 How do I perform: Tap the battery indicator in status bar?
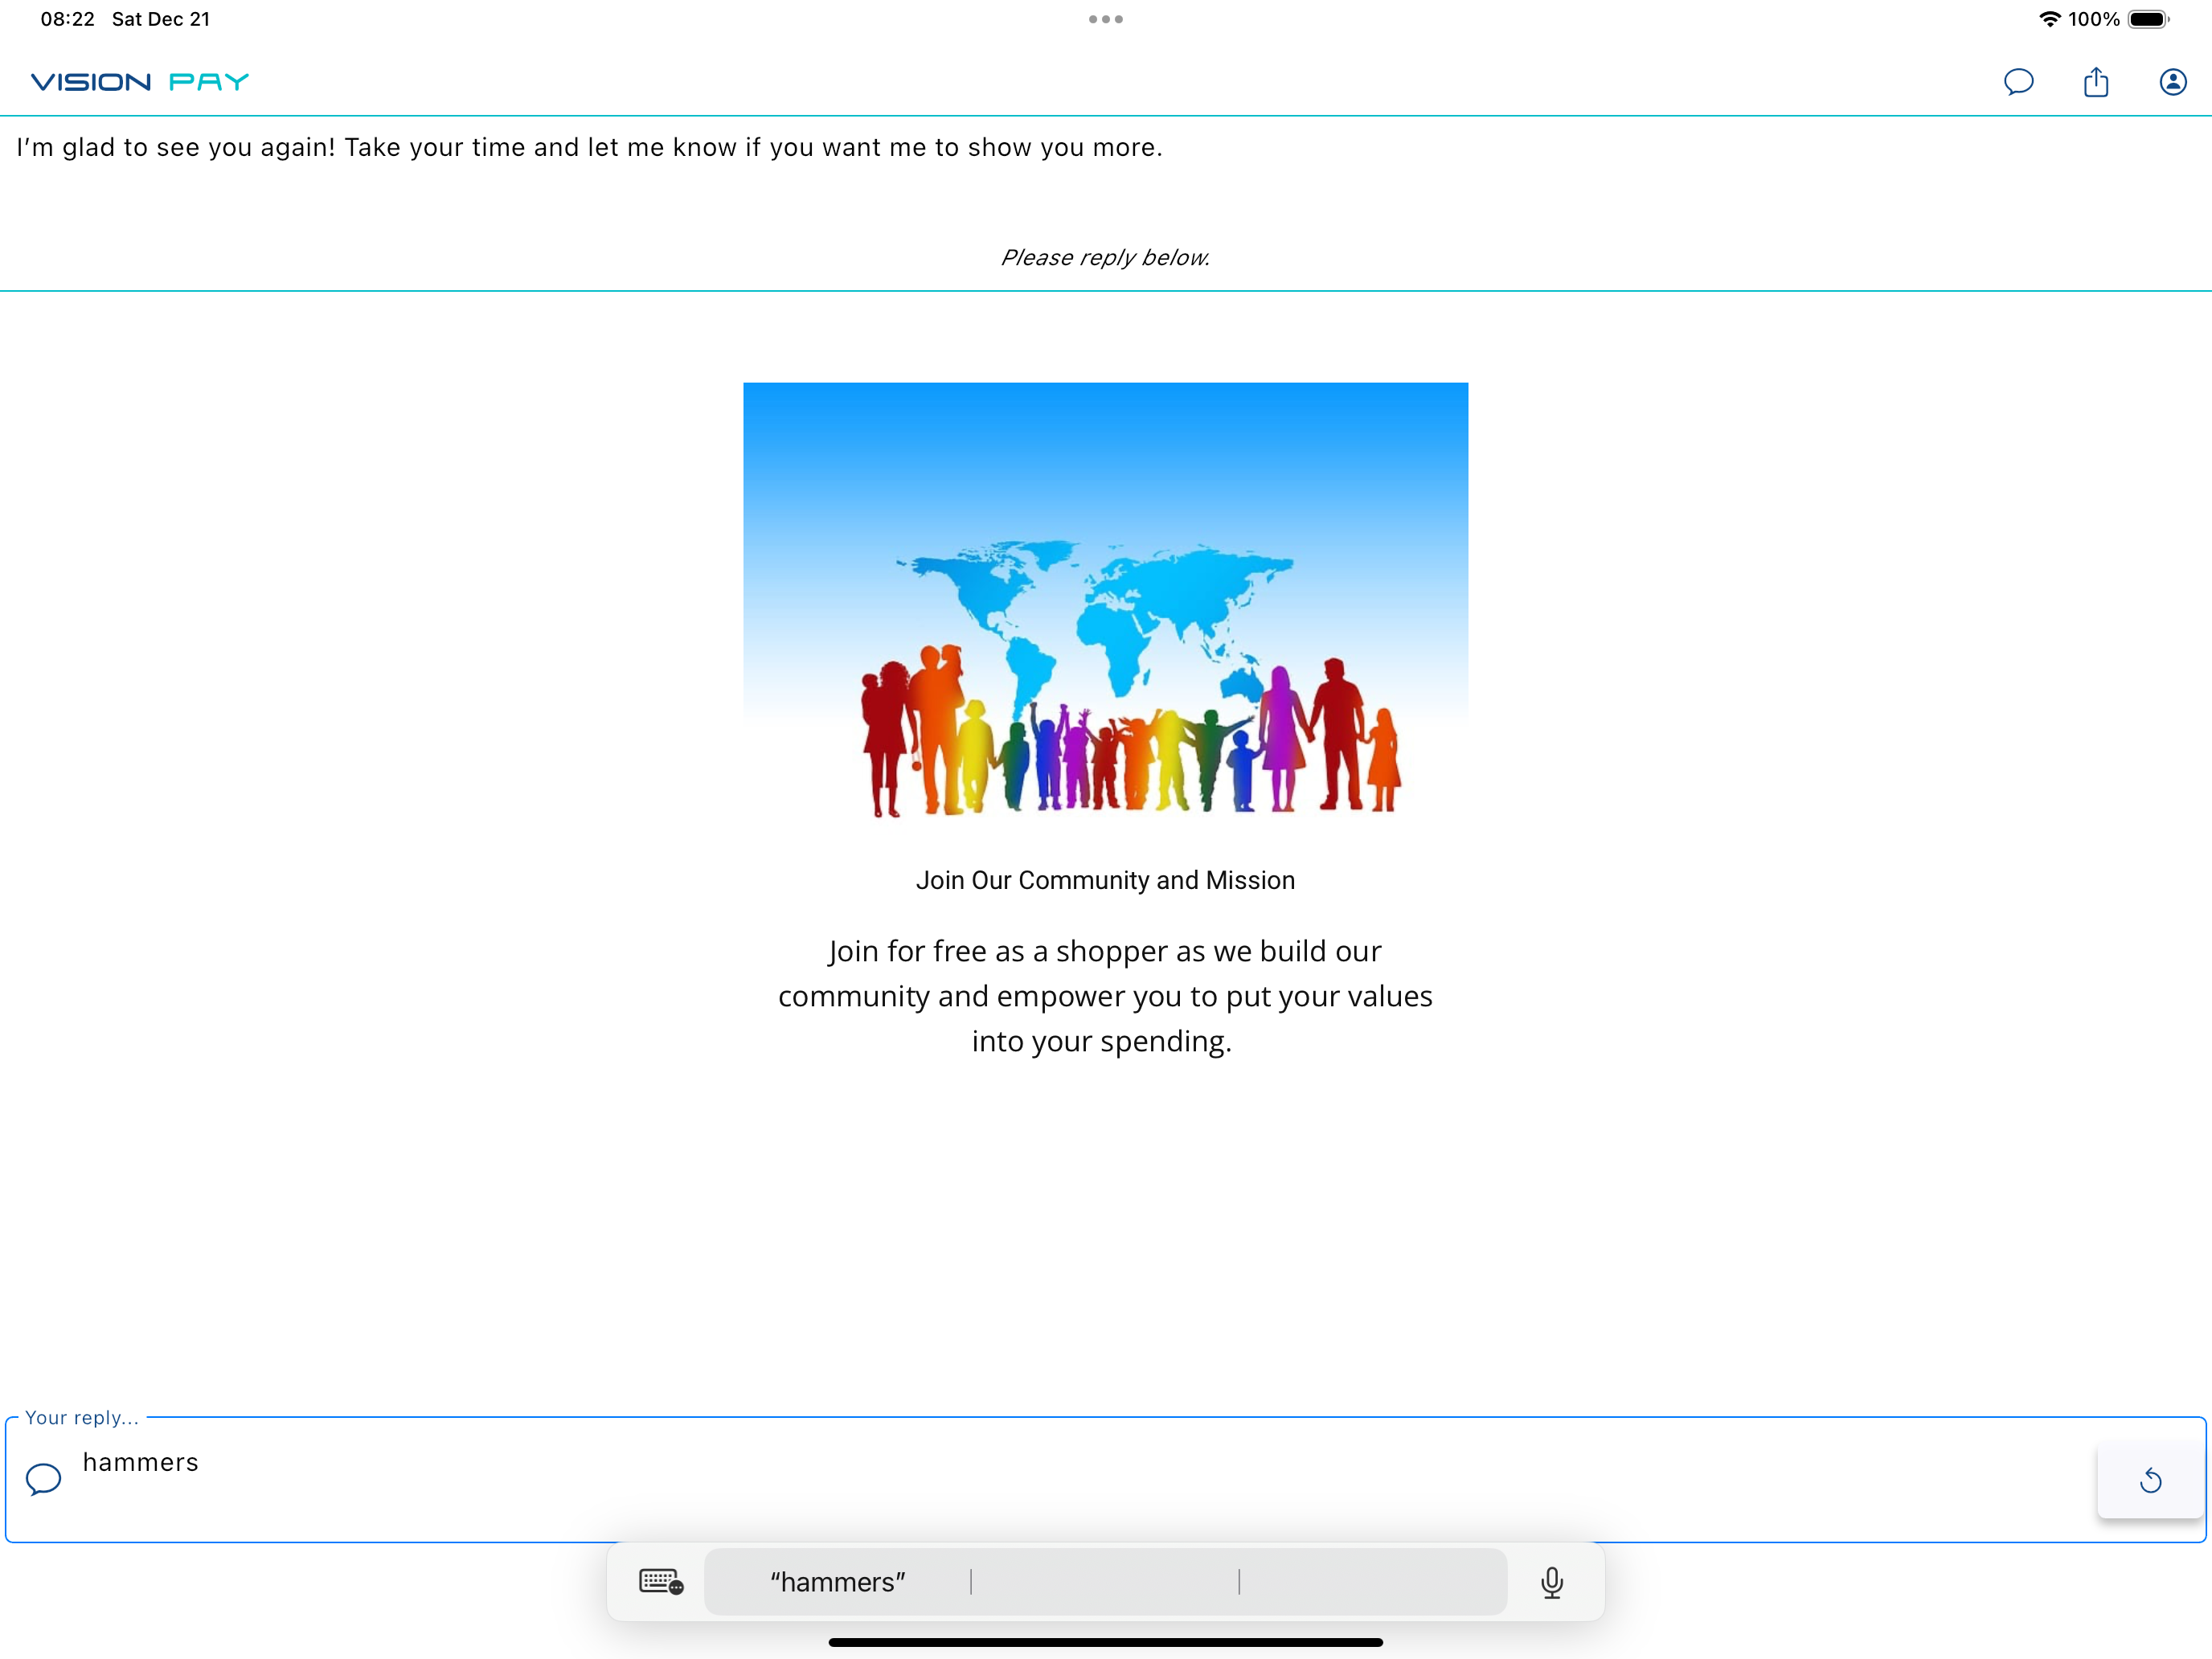tap(2148, 19)
